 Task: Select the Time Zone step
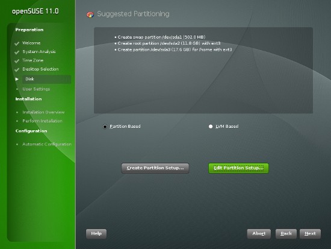[32, 60]
